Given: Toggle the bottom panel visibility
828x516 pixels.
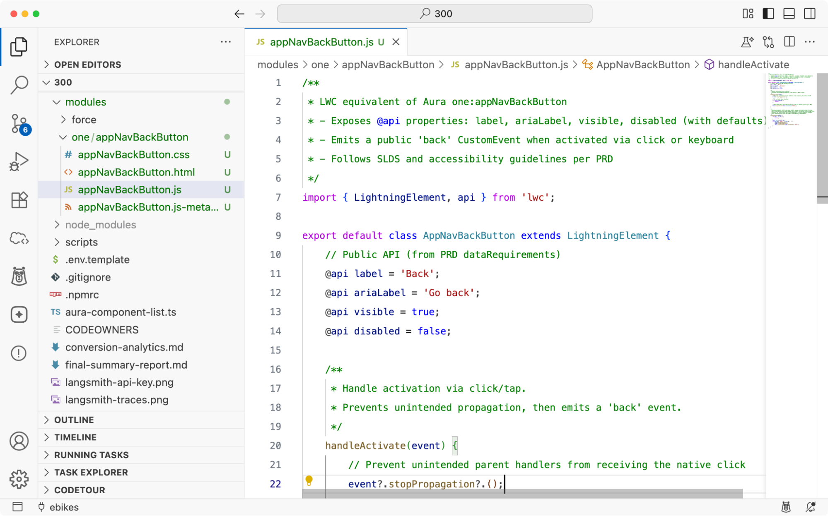Looking at the screenshot, I should (789, 14).
